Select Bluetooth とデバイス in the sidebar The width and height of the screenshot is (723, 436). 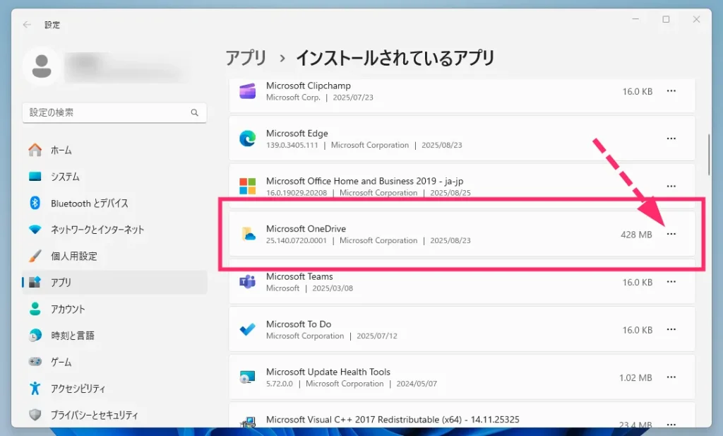coord(114,203)
